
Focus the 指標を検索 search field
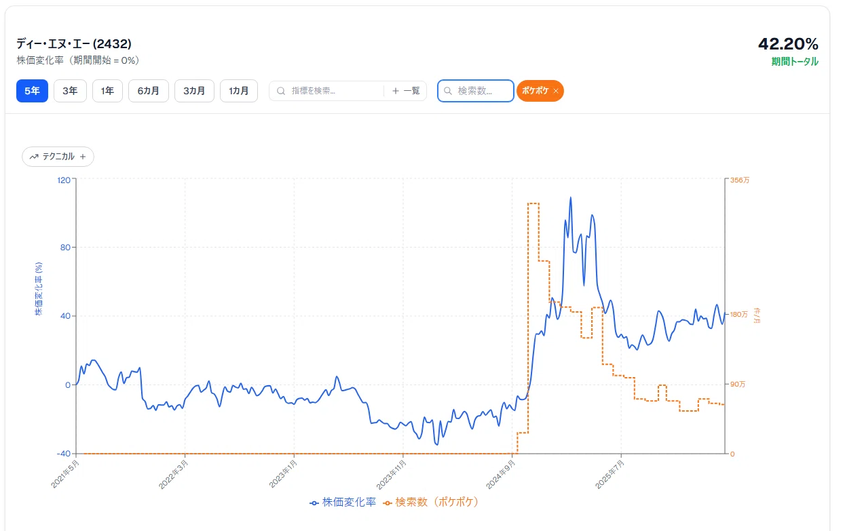click(x=326, y=91)
